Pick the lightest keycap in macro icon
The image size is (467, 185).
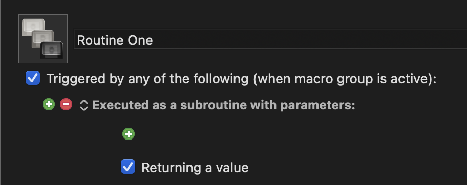(33, 28)
